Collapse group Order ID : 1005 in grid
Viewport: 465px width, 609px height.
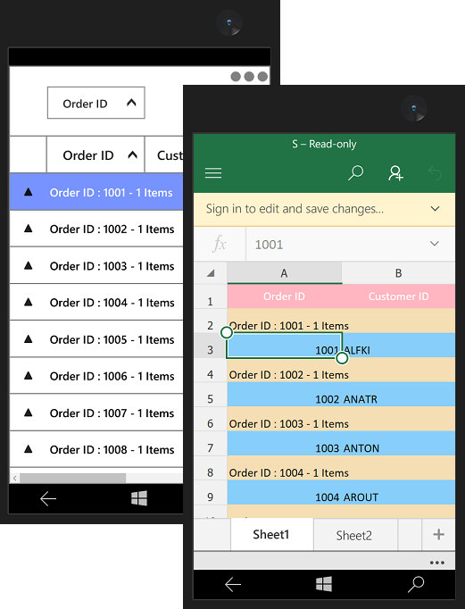point(28,338)
